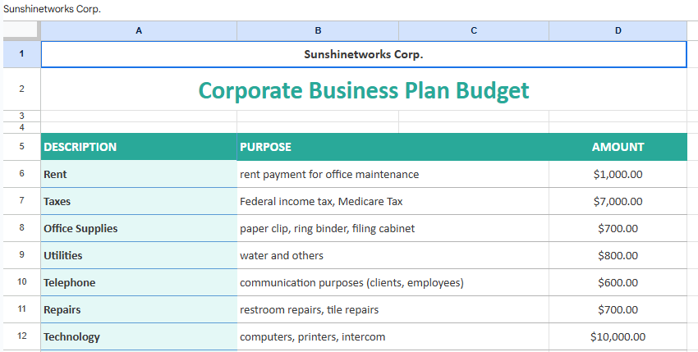Click row 12 header number
Viewport: 698px width, 352px height.
click(21, 336)
